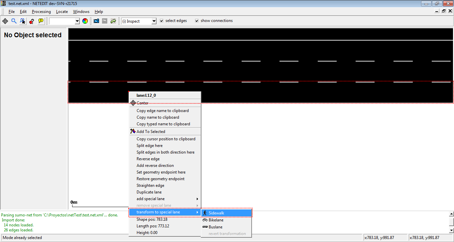Screen dimensions: 454x242
Task: Uncheck the select edges checkbox
Action: click(162, 21)
